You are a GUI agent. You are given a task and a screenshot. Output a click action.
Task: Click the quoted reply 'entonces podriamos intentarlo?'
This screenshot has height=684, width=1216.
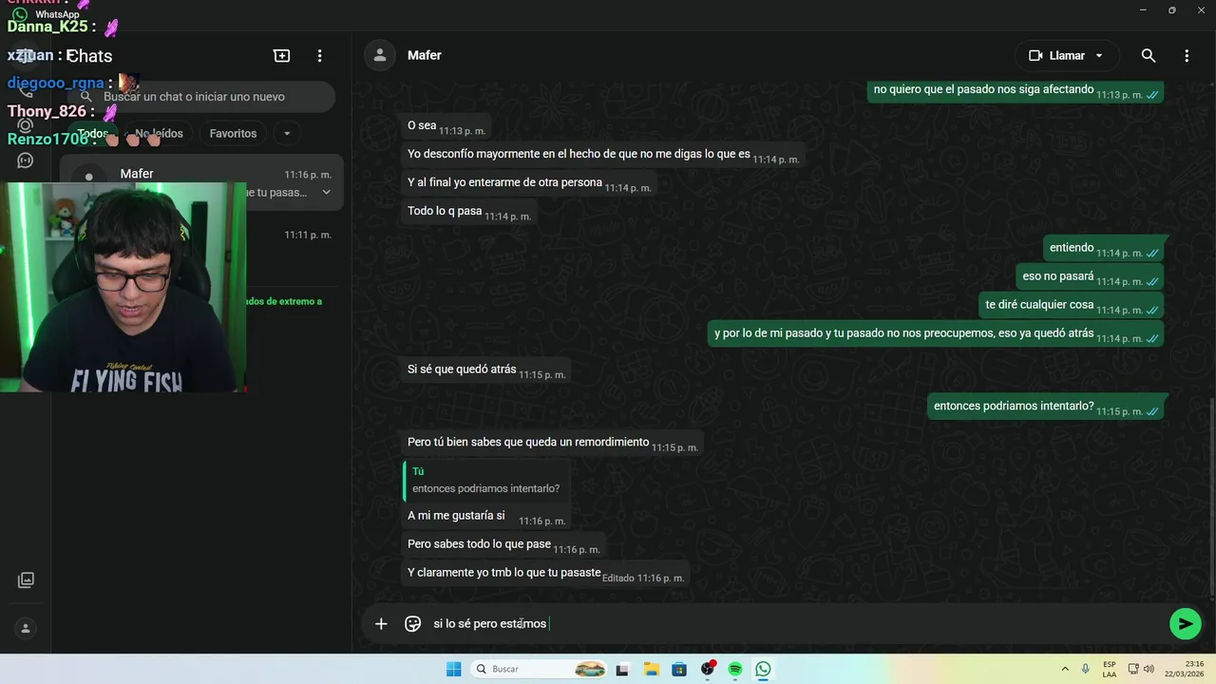pos(485,482)
